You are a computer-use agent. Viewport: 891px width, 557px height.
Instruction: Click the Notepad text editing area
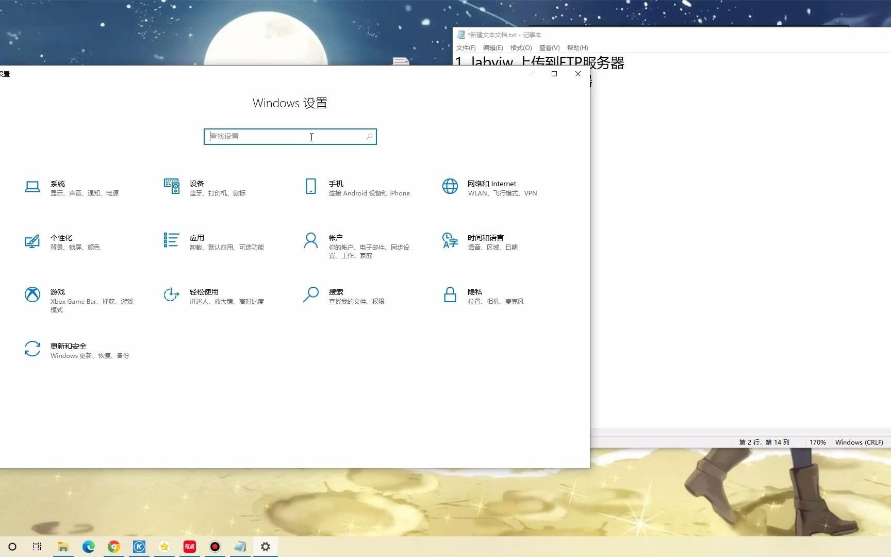740,248
